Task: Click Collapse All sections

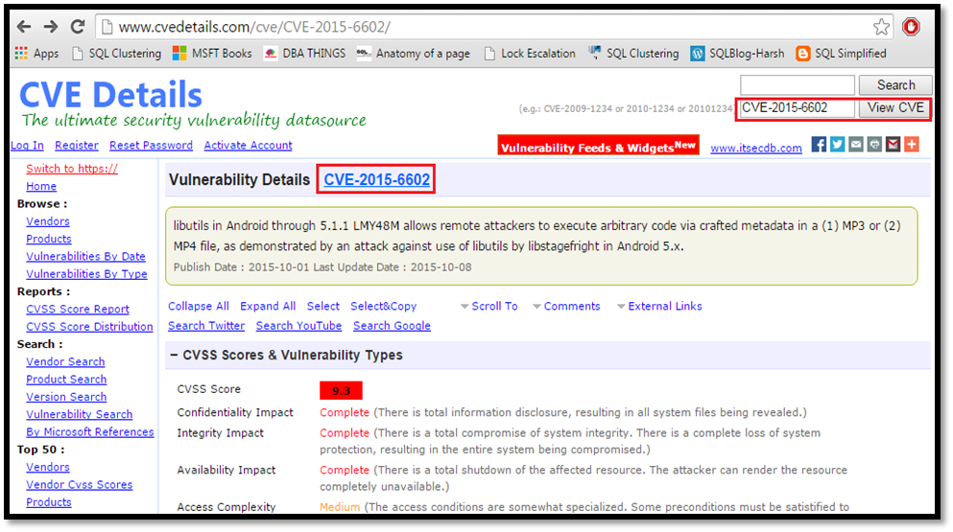Action: tap(199, 306)
